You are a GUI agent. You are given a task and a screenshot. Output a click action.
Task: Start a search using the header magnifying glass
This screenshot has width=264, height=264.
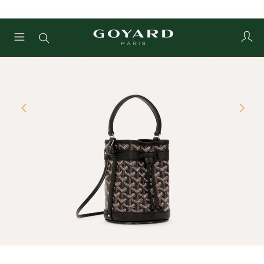(x=44, y=38)
